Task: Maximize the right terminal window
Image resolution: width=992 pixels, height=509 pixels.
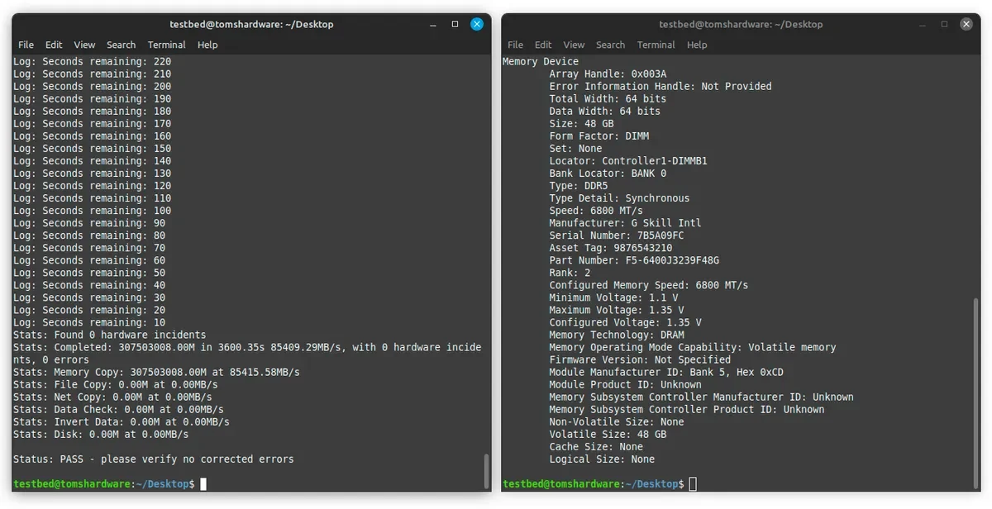Action: [x=944, y=25]
